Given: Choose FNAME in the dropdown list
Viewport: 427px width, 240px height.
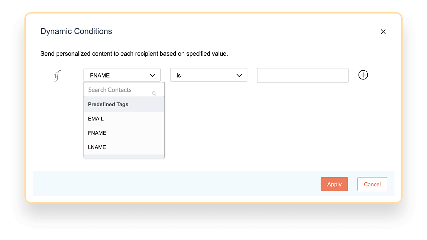Looking at the screenshot, I should (97, 133).
